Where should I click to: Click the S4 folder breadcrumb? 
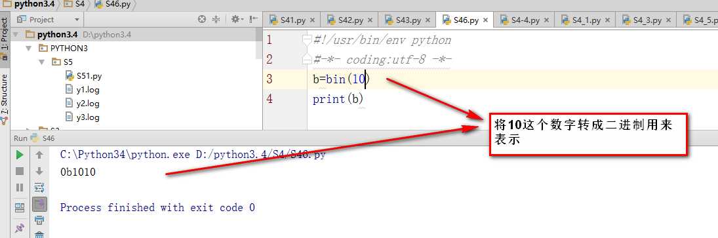tap(75, 5)
